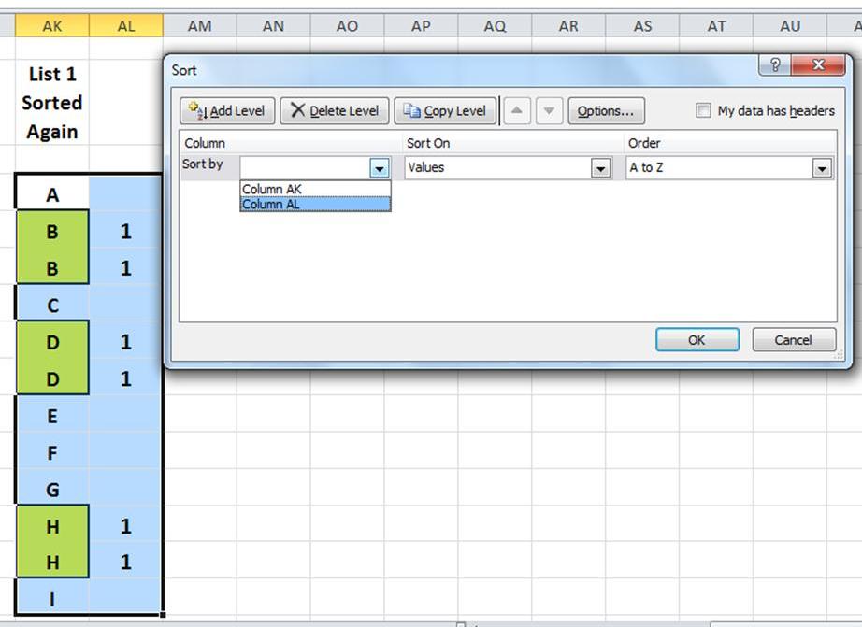Image resolution: width=862 pixels, height=627 pixels.
Task: Click the Options button
Action: [606, 110]
